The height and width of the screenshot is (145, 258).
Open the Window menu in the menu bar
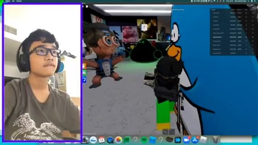tap(19, 1)
